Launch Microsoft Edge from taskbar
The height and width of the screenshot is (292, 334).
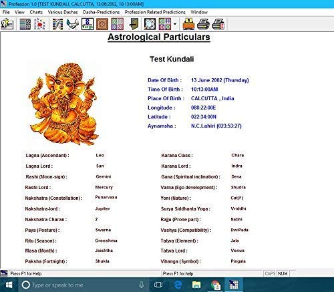pos(178,285)
